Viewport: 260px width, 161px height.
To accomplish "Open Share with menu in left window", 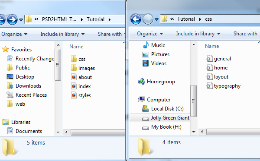I will 112,34.
